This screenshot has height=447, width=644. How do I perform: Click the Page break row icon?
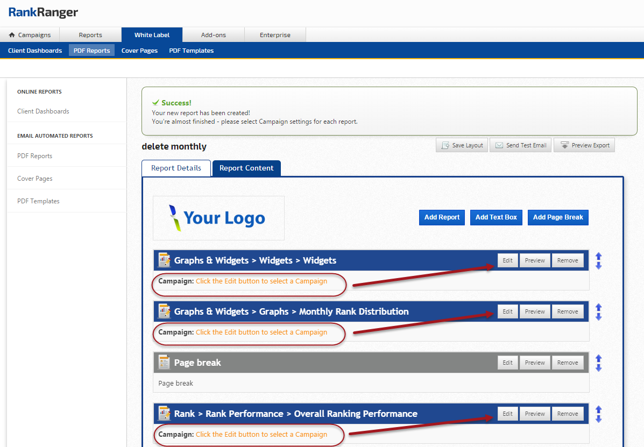click(x=164, y=363)
